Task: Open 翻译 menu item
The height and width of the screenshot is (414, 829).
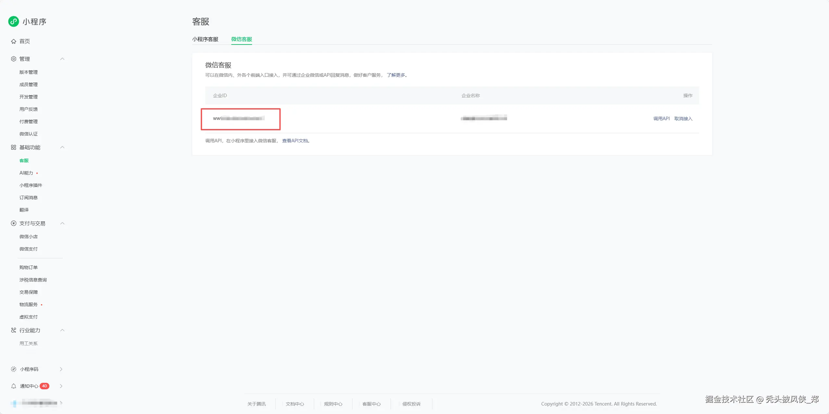Action: click(24, 210)
